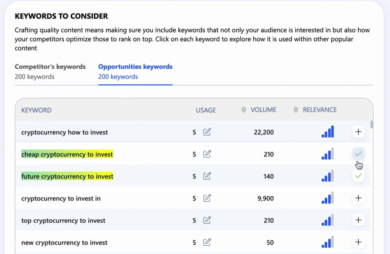Click volume value 22,200
This screenshot has height=254, width=390.
[264, 132]
